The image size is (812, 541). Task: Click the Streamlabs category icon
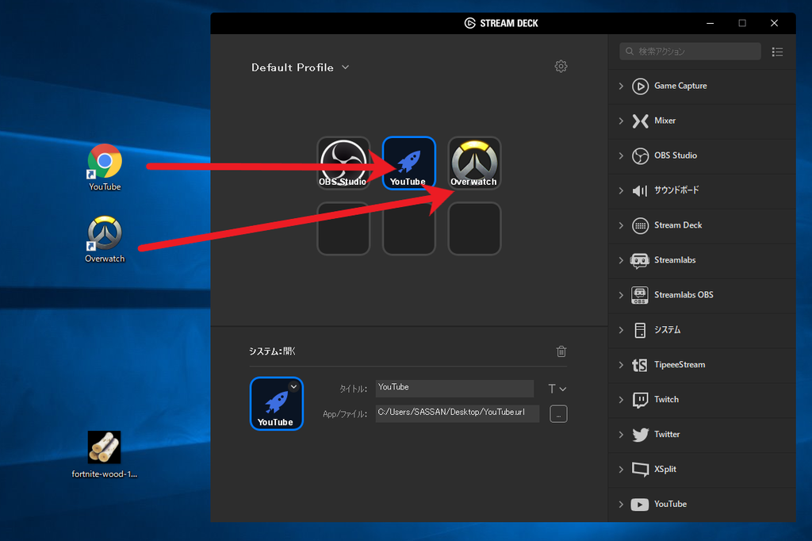(640, 260)
